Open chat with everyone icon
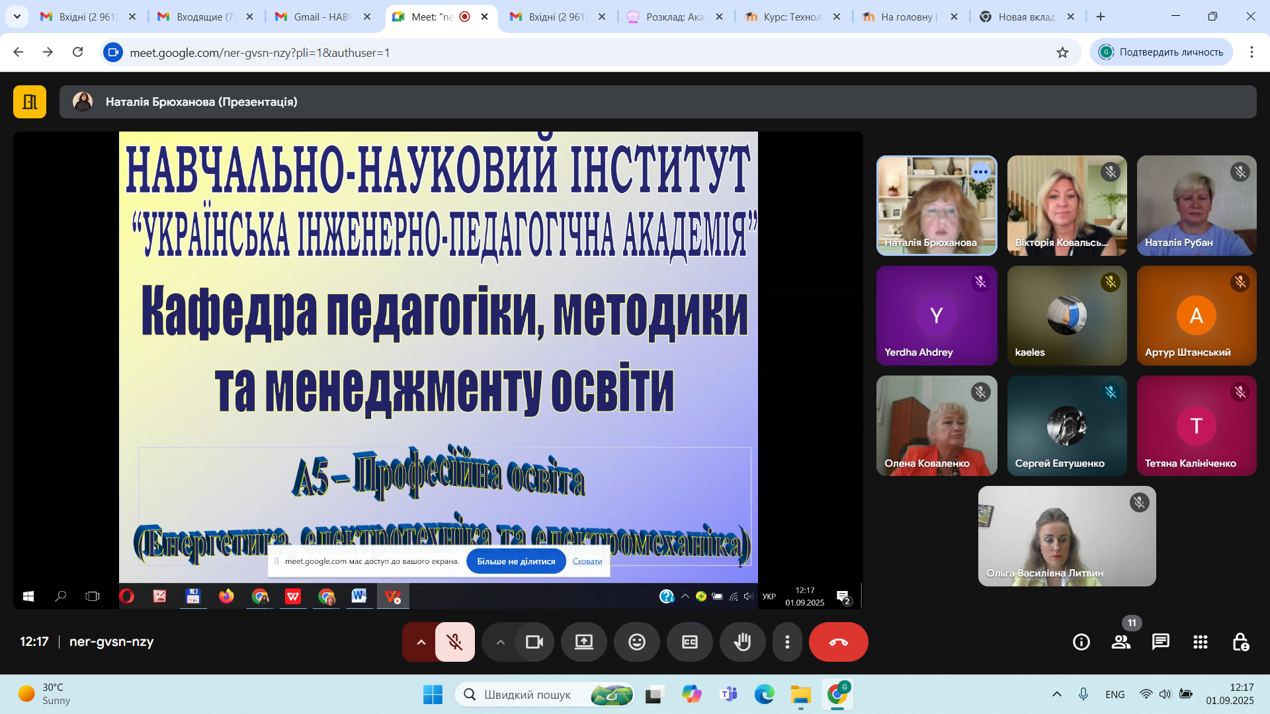Screen dimensions: 1270x714 (1161, 642)
